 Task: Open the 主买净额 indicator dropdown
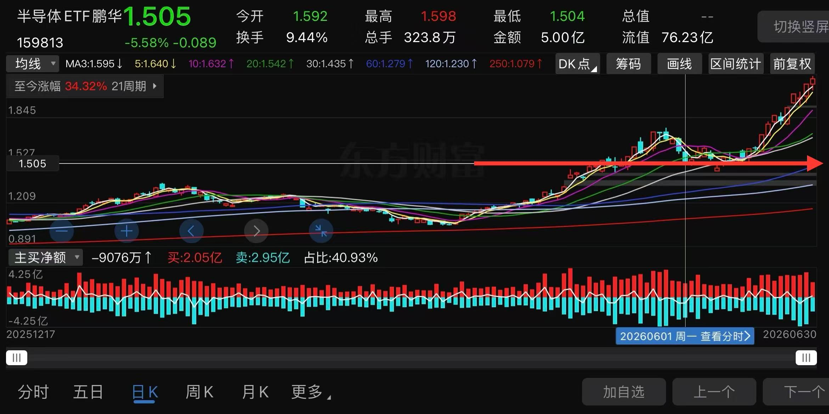coord(45,257)
